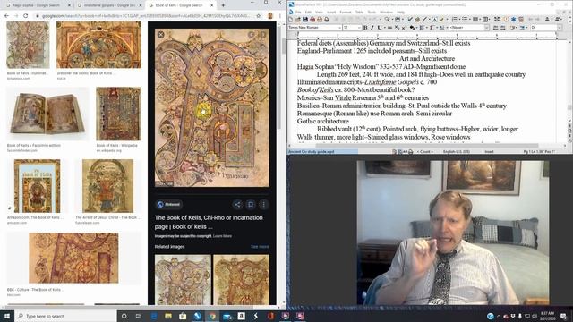The image size is (573, 322).
Task: Click the Spell check checkmark icon
Action: pyautogui.click(x=410, y=20)
